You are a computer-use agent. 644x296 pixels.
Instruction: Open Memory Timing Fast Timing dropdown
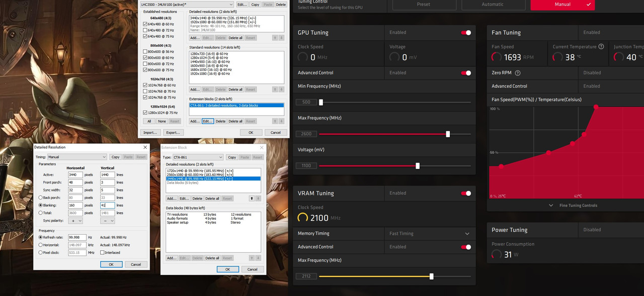coord(430,234)
